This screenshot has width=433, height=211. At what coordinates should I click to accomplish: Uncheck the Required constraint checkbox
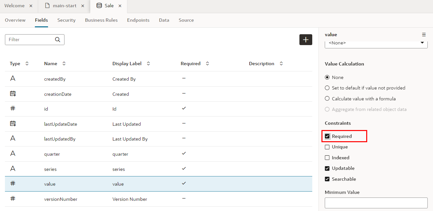coord(327,136)
